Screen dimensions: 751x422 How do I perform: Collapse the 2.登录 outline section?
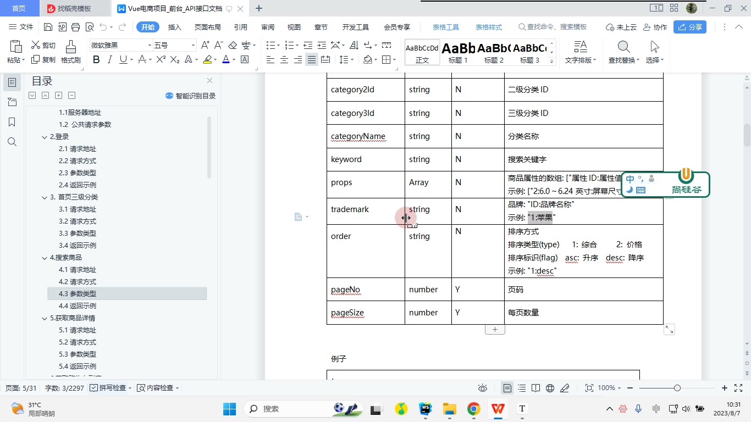tap(45, 137)
